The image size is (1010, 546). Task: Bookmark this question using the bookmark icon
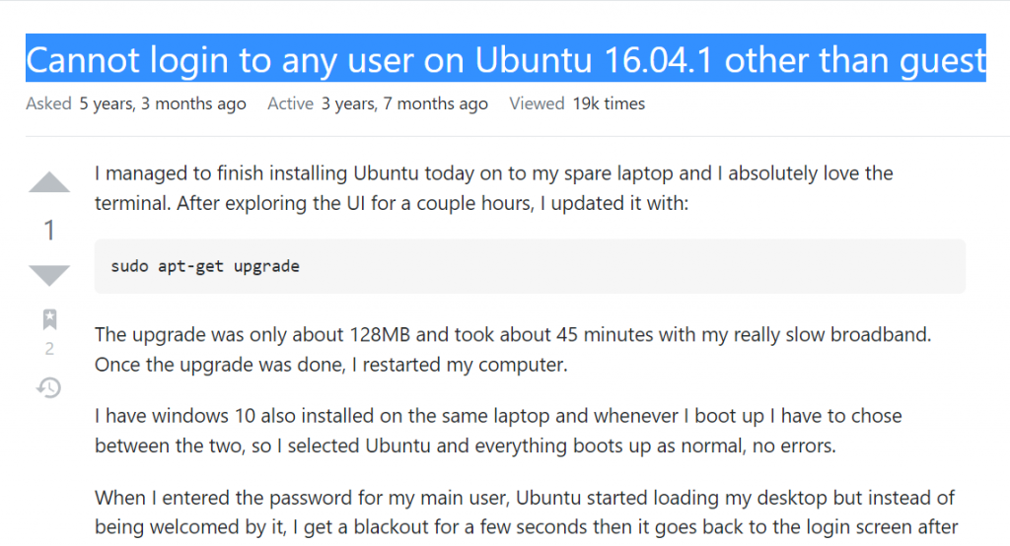coord(49,318)
